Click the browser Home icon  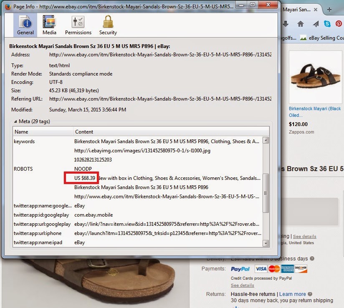[301, 24]
